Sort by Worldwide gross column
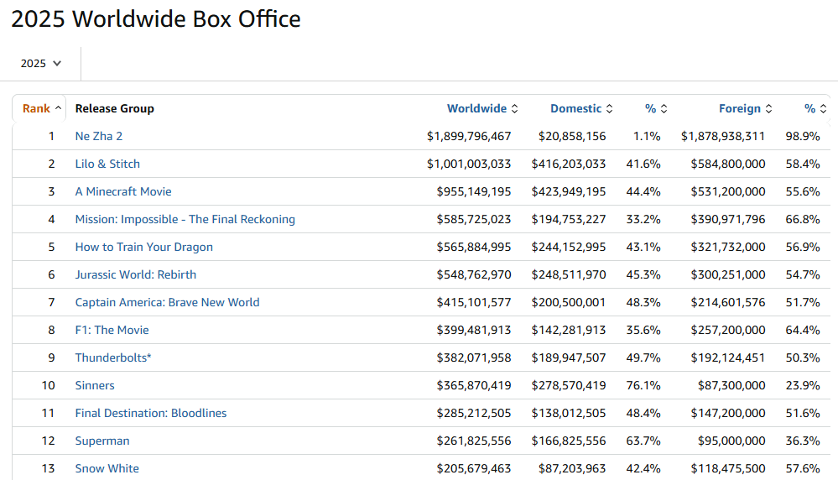 click(x=481, y=108)
